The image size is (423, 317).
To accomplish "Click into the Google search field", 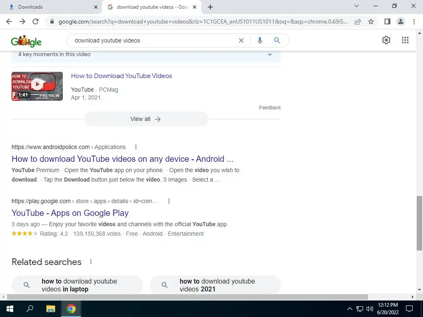I will (x=154, y=40).
